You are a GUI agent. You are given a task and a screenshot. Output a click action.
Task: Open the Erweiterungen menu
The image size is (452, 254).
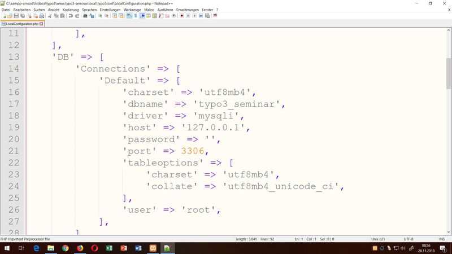pos(188,10)
